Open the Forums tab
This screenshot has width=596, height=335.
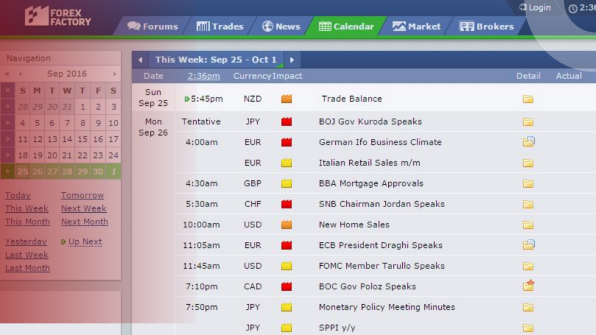pos(153,26)
